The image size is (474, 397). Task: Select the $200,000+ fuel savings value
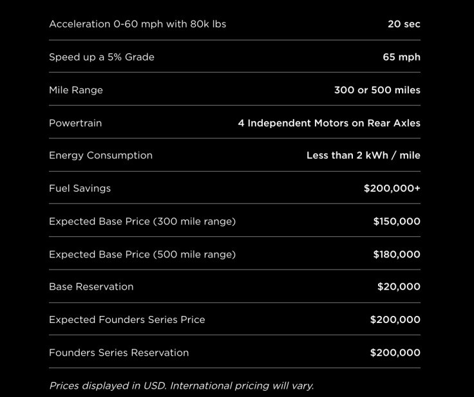pos(392,189)
